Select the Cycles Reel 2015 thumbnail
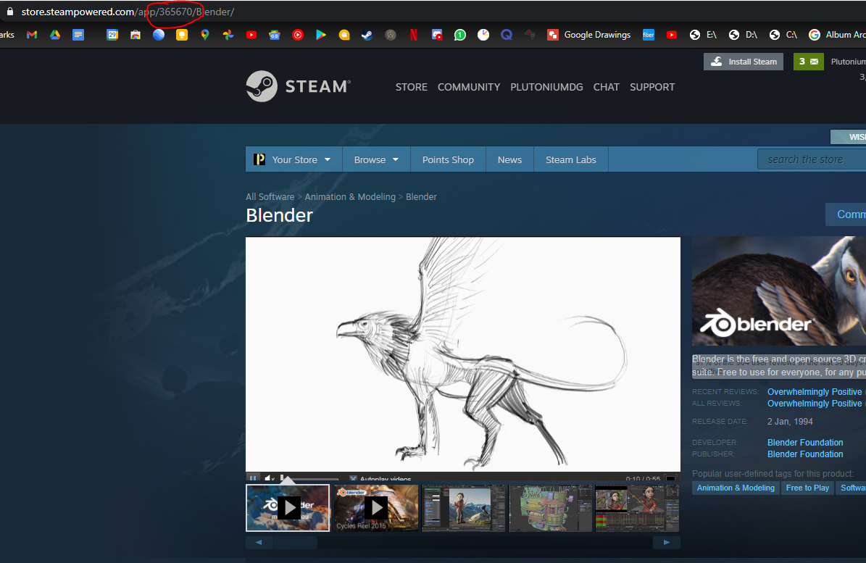Screen dimensions: 866x563 (x=376, y=508)
